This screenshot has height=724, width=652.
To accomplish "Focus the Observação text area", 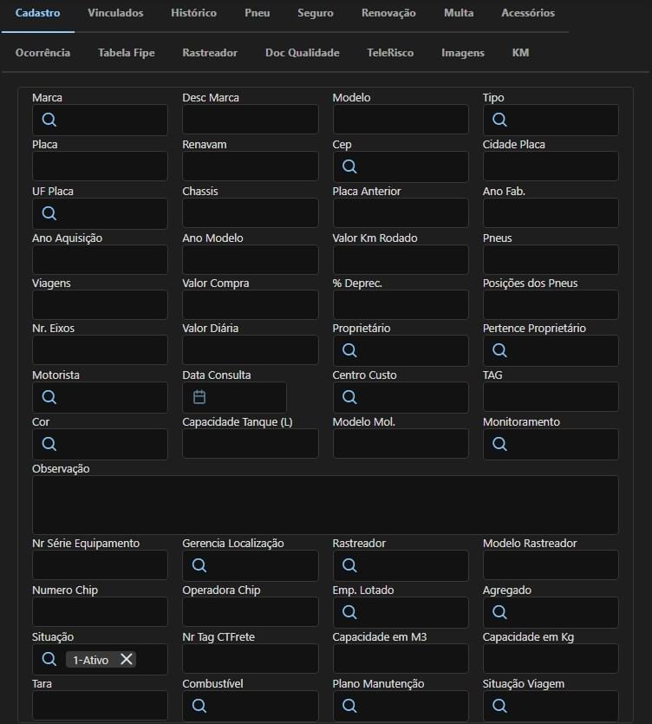I will (325, 505).
